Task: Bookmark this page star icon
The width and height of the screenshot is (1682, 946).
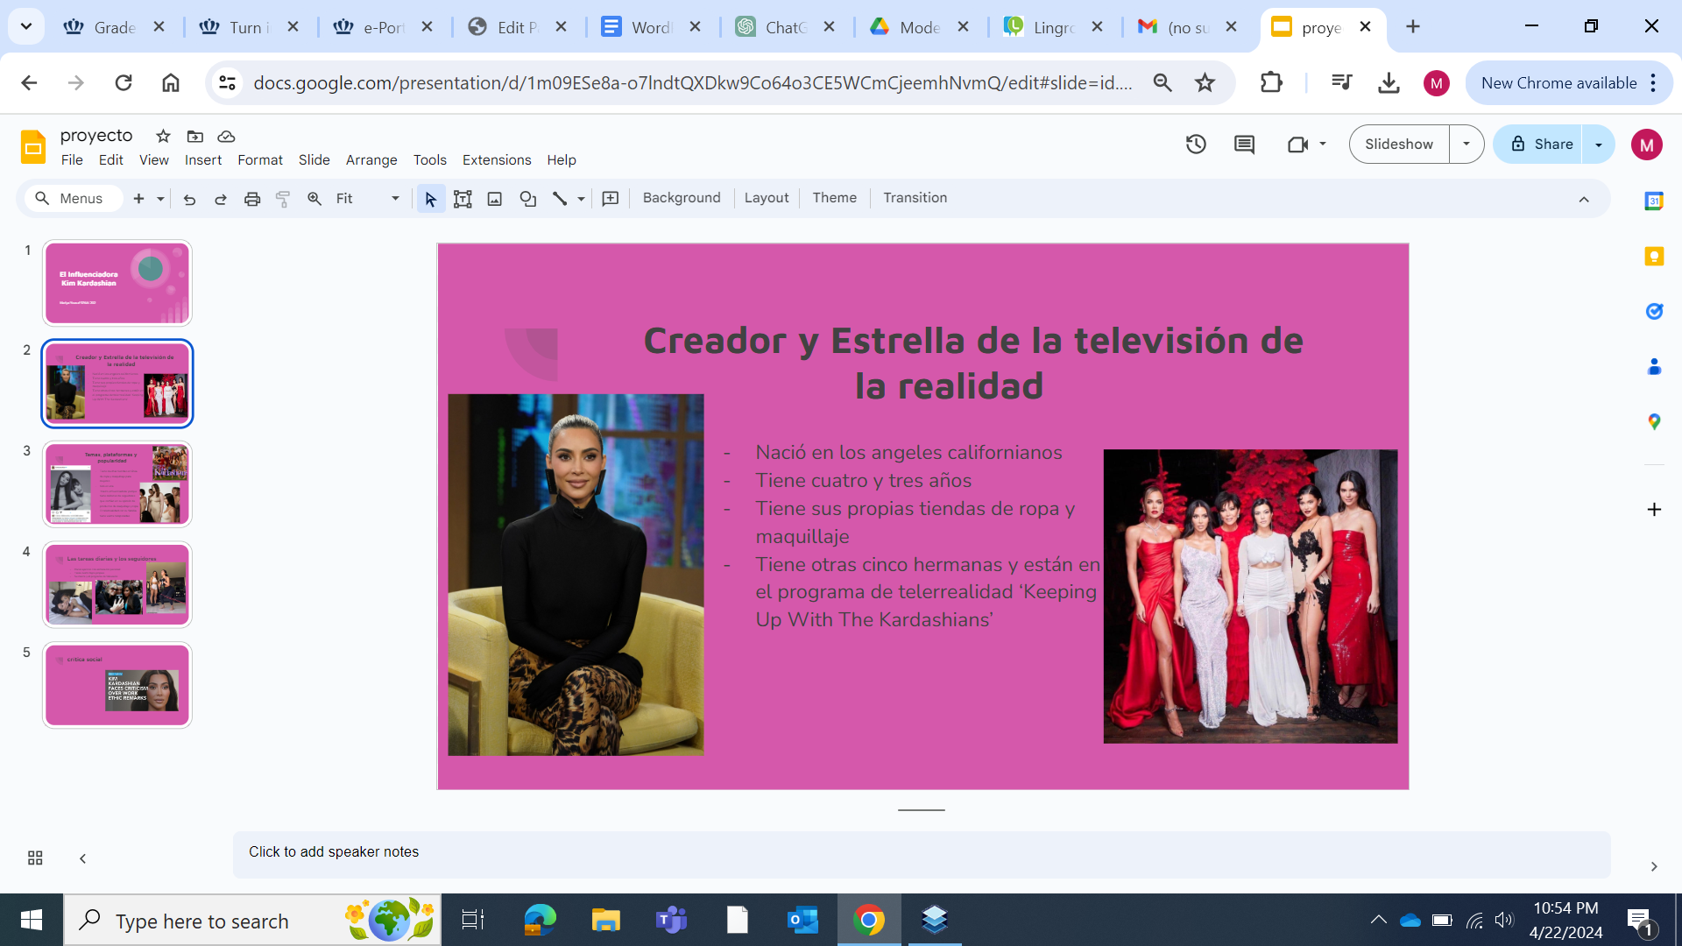Action: 1205,83
